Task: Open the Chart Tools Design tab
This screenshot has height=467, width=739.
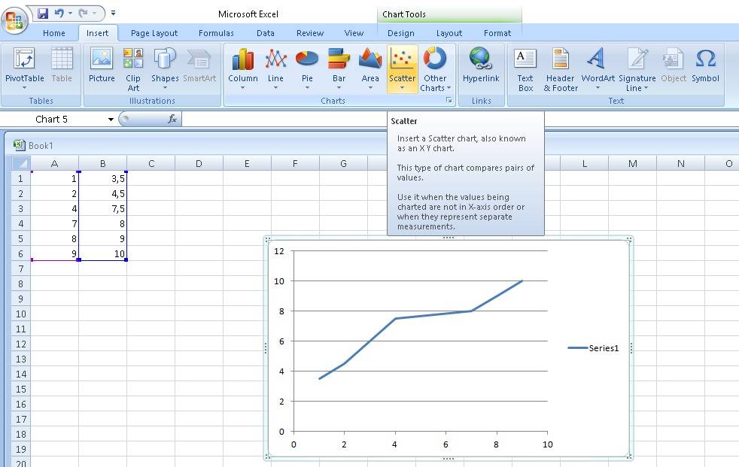Action: [401, 33]
